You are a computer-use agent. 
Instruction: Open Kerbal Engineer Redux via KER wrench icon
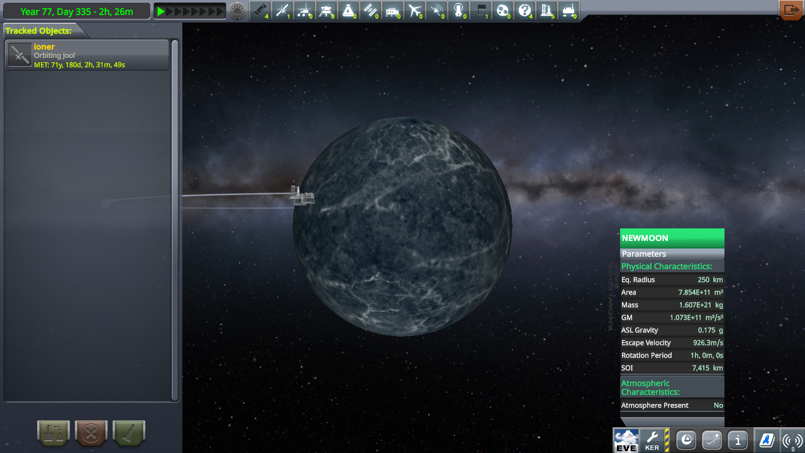click(x=653, y=440)
